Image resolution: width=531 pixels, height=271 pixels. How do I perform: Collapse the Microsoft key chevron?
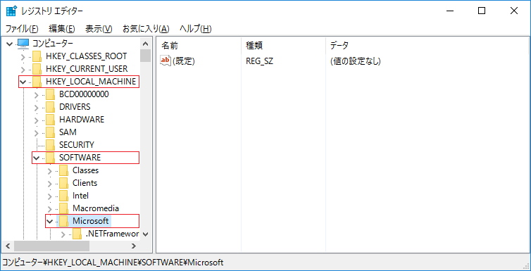50,221
